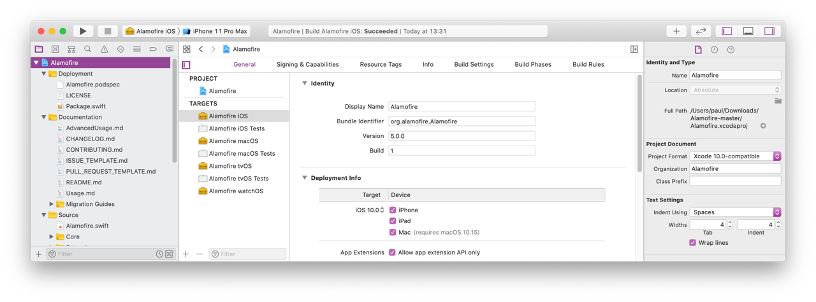
Task: Edit the Version field
Action: coord(462,136)
